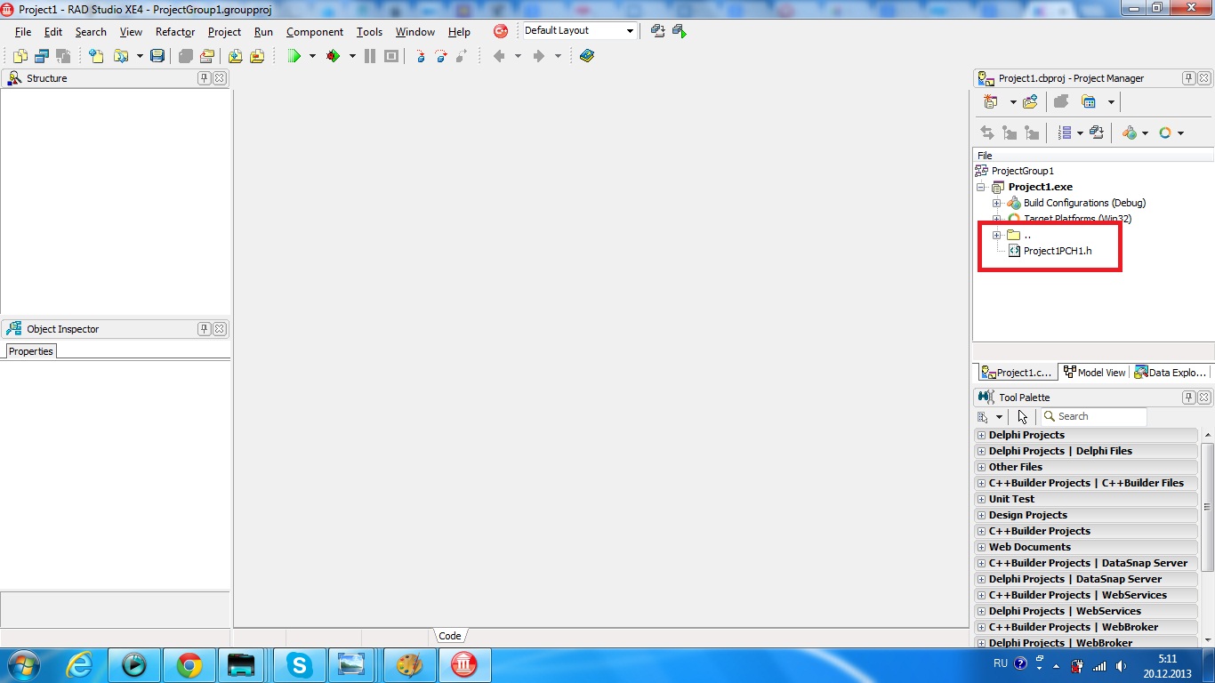The height and width of the screenshot is (683, 1215).
Task: Switch to the Model View tab
Action: 1094,373
